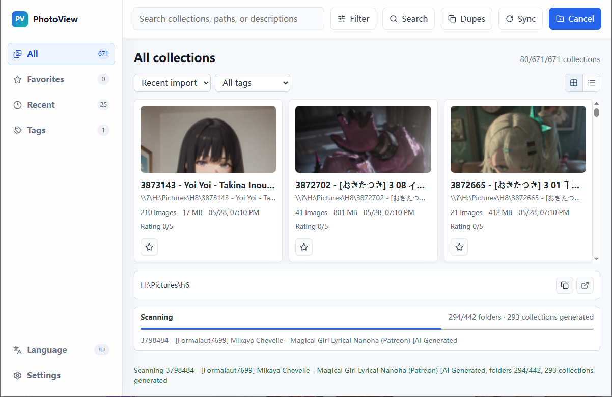
Task: Open Tags in the sidebar
Action: click(x=61, y=130)
